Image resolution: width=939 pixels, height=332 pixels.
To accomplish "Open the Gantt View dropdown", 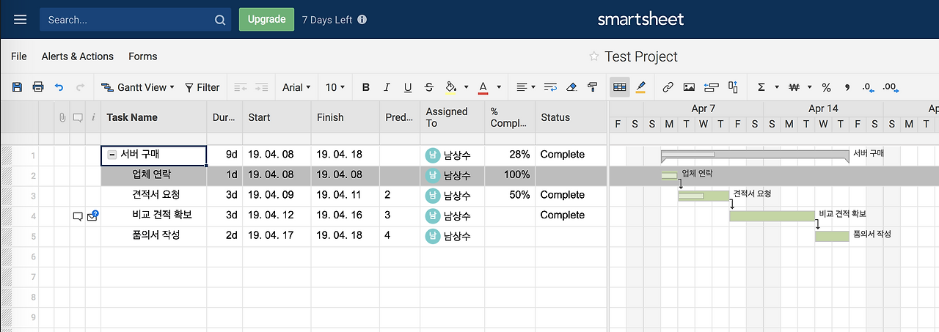I will click(x=138, y=87).
